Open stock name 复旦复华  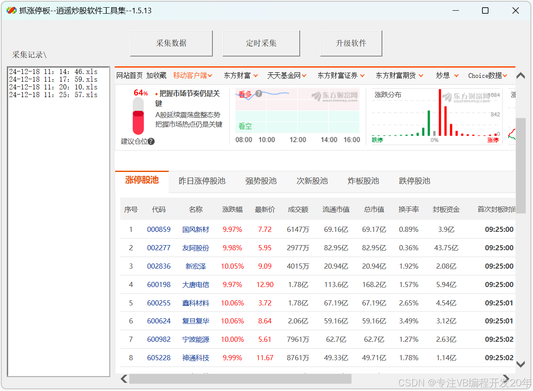[x=196, y=321]
